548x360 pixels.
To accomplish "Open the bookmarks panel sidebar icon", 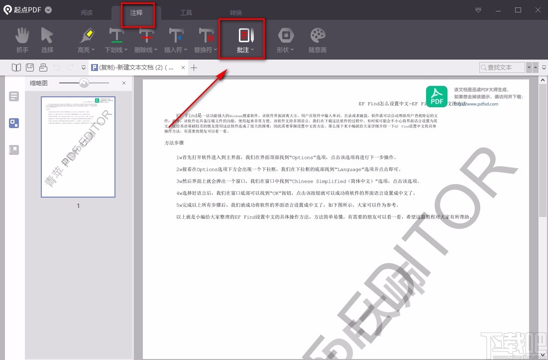I will click(x=14, y=150).
